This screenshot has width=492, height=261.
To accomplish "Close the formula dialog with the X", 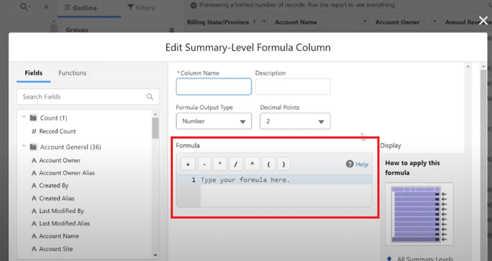I will tap(484, 21).
